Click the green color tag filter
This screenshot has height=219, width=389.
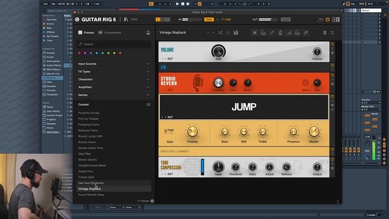click(103, 53)
